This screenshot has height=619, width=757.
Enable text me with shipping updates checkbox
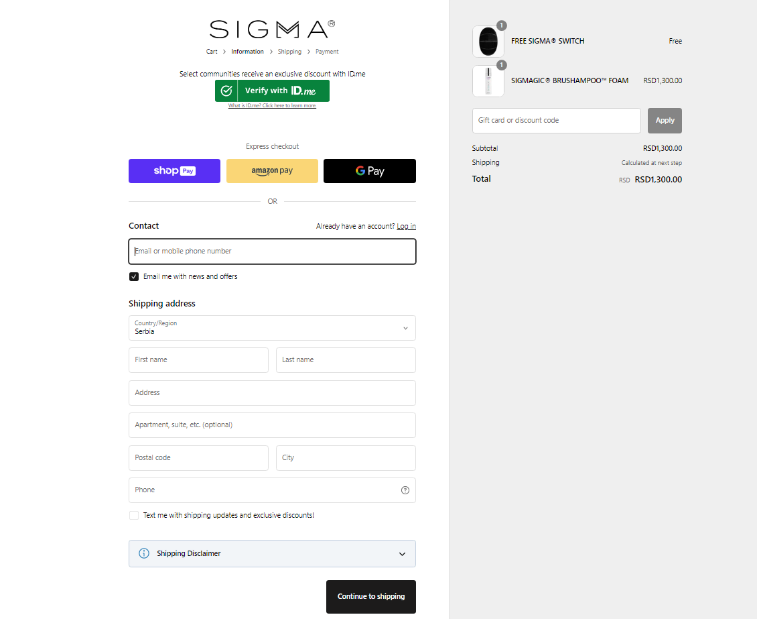pyautogui.click(x=134, y=516)
